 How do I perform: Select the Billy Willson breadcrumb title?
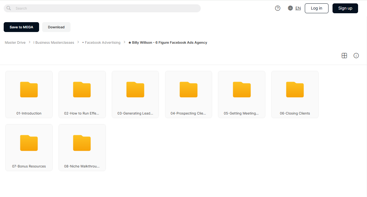click(x=167, y=42)
